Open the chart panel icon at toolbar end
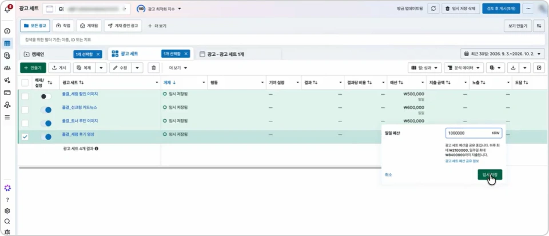 (x=539, y=68)
